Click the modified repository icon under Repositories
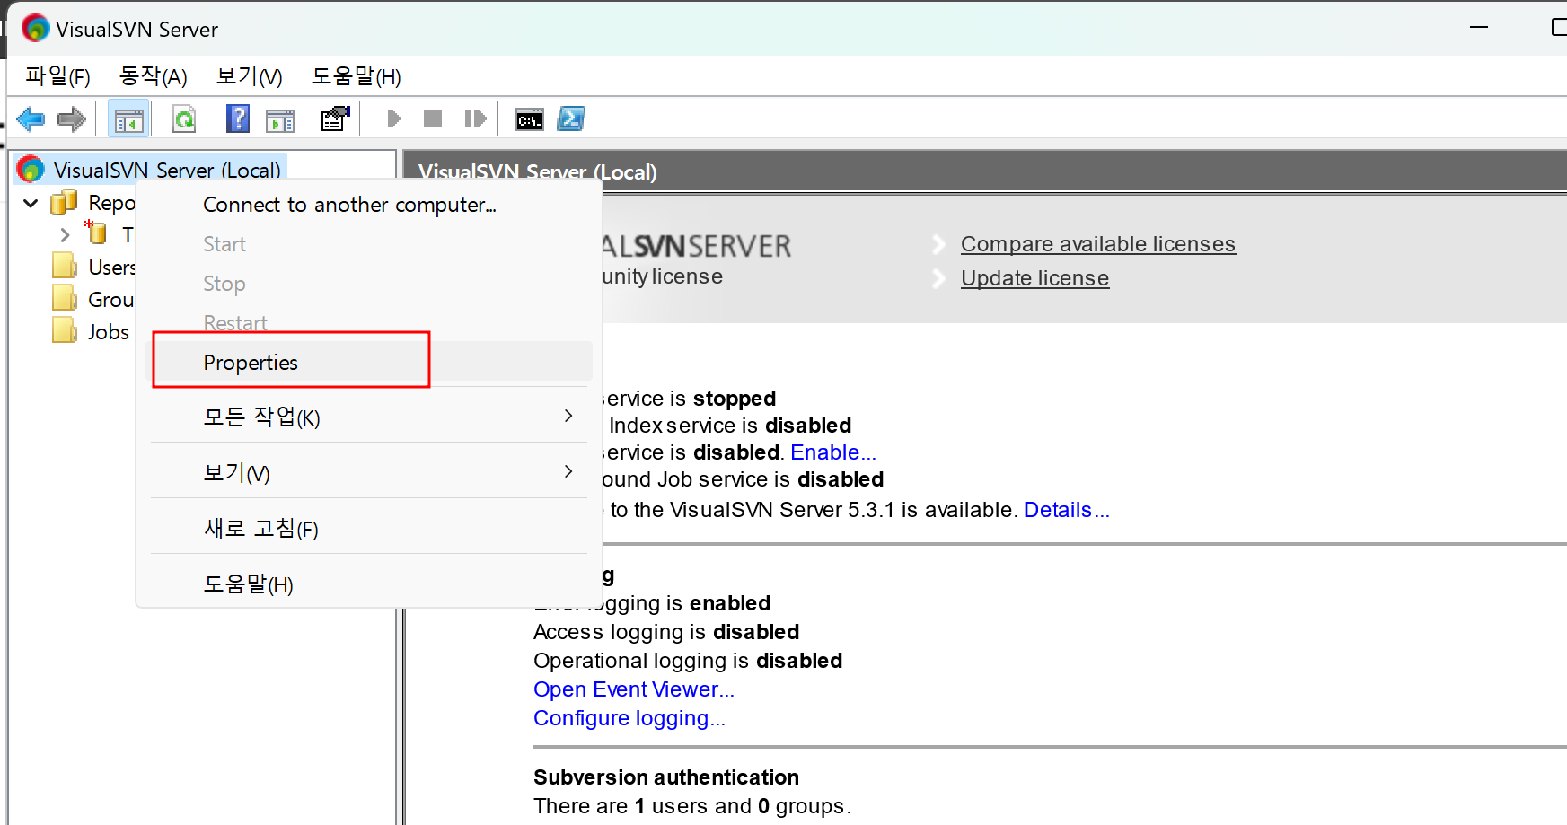Screen dimensions: 1567x825 (96, 233)
